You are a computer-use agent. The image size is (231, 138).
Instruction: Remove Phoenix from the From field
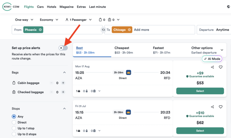point(40,30)
